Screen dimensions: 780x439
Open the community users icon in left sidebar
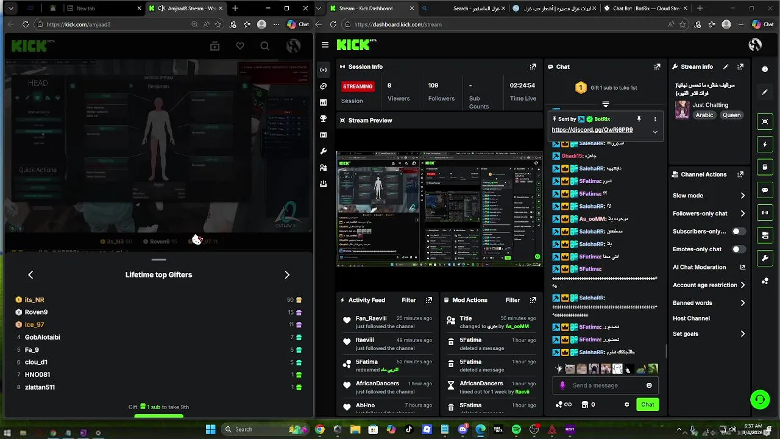(x=324, y=167)
